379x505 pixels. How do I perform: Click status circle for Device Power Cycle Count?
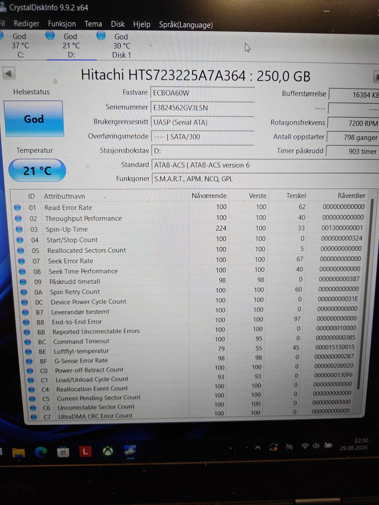coord(25,302)
